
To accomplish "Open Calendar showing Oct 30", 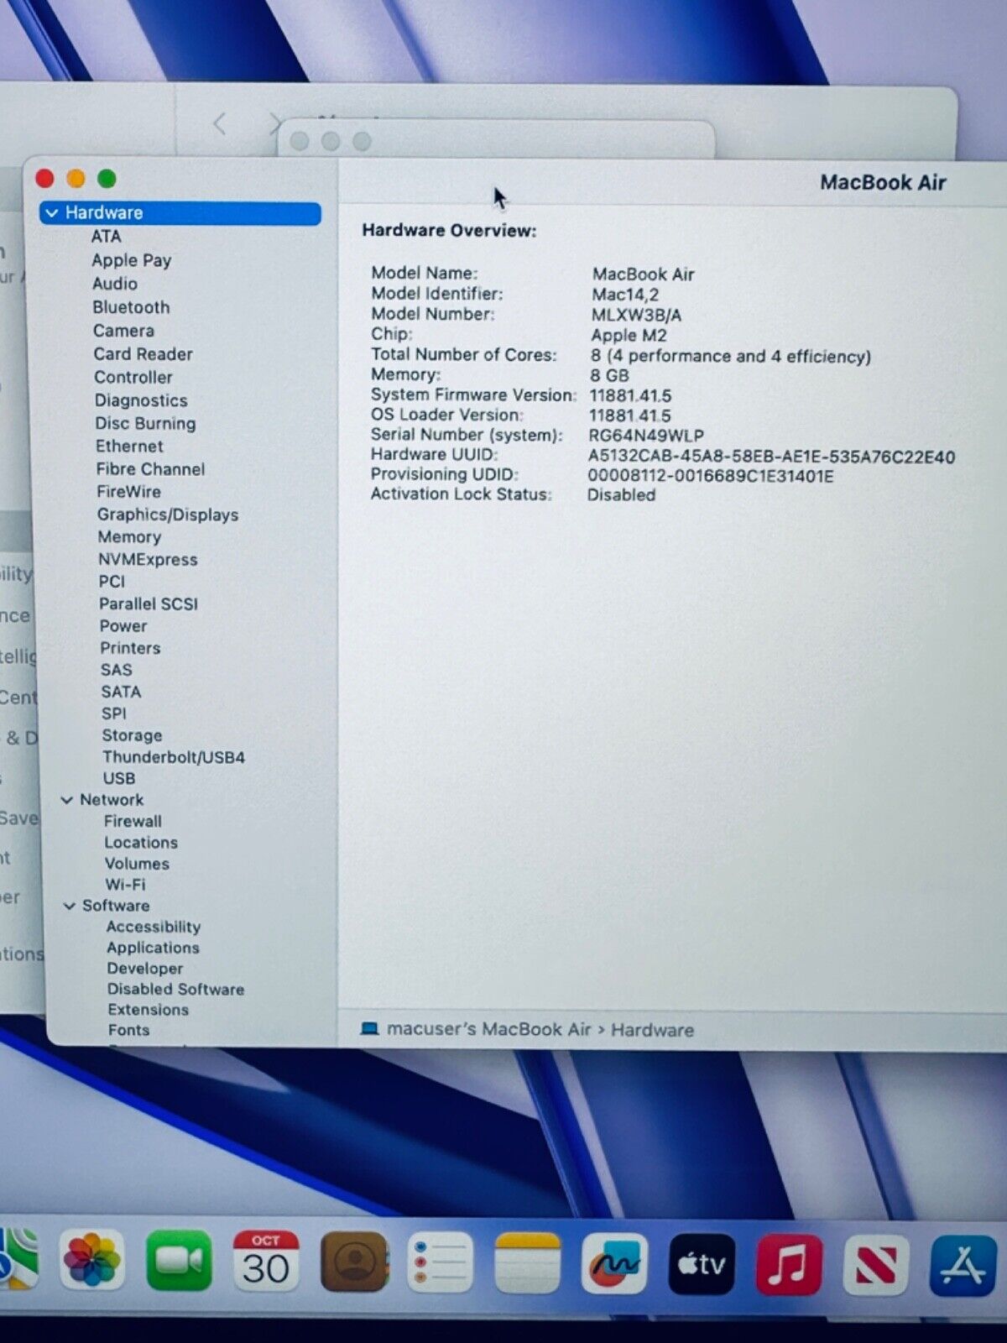I will (265, 1261).
